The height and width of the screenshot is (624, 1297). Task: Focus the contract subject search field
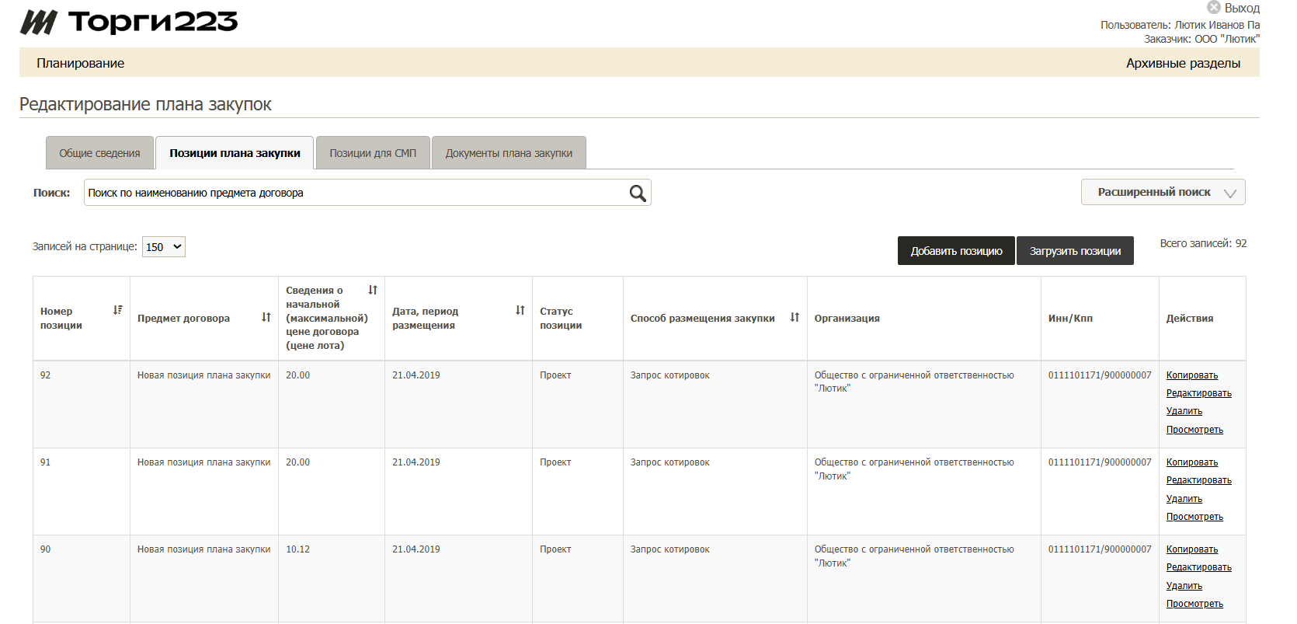[353, 193]
